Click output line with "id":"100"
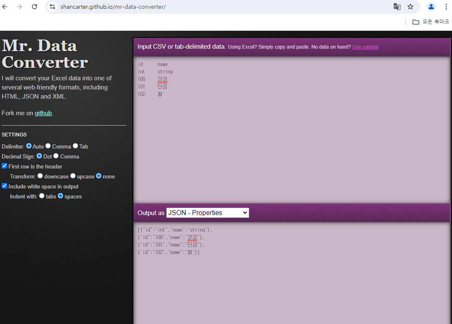The image size is (452, 324). point(171,237)
